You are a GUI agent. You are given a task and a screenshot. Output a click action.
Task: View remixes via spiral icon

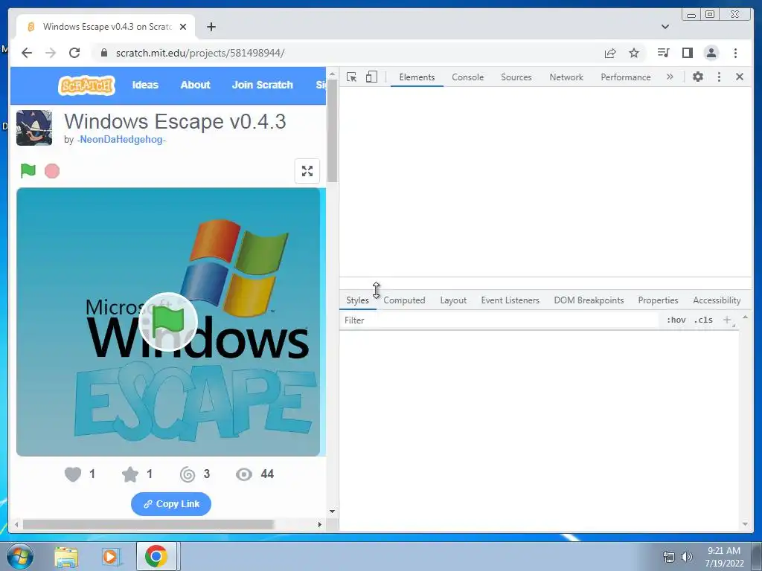point(188,474)
